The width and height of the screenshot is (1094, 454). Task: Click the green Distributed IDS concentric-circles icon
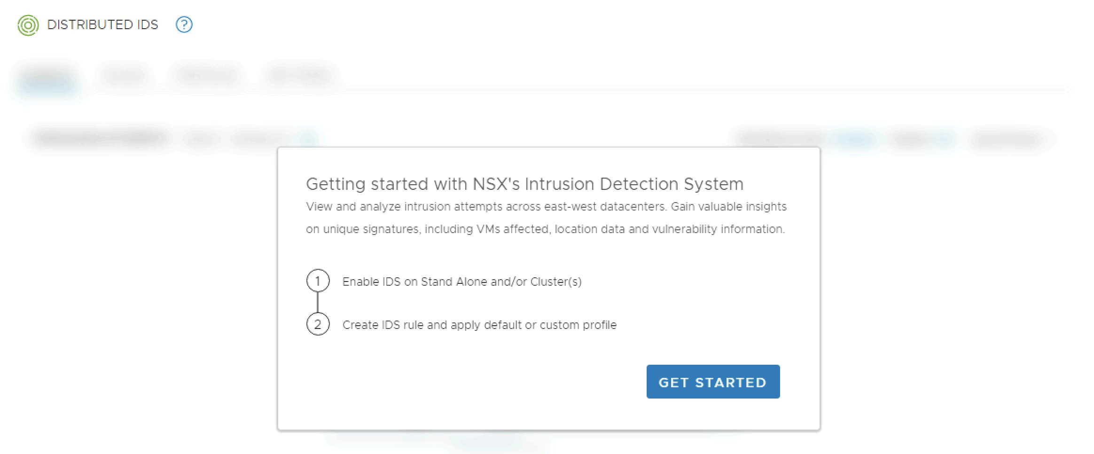[28, 25]
